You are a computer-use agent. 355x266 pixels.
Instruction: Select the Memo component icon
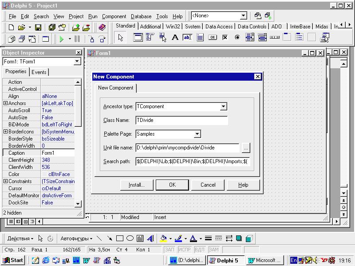tap(200, 37)
